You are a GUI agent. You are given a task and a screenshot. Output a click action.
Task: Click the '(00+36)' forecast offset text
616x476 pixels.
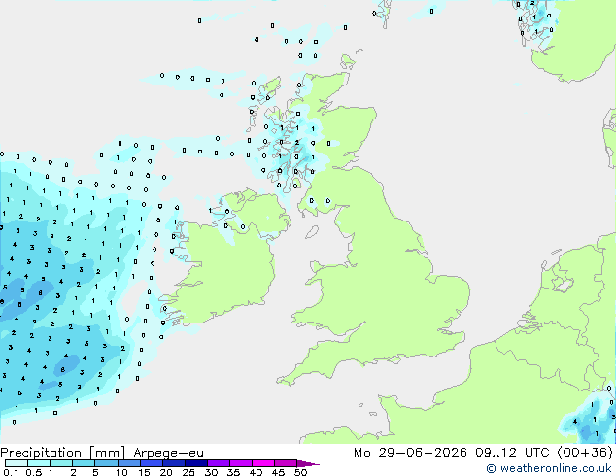586,453
